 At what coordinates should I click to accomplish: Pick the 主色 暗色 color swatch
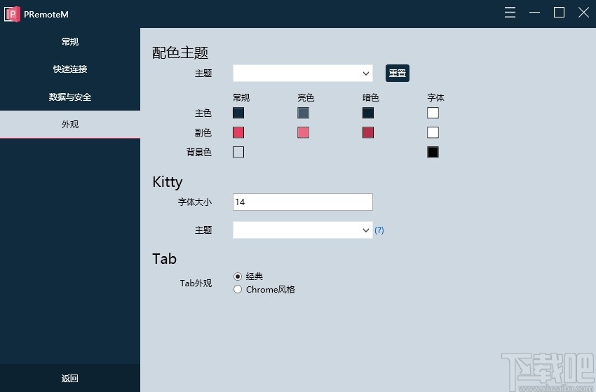(x=368, y=113)
